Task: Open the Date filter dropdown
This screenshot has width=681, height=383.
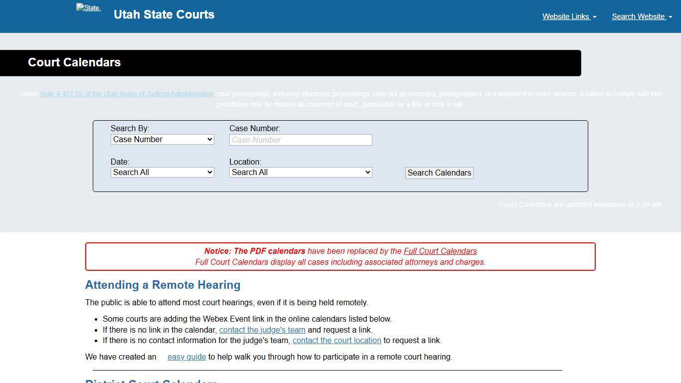Action: point(162,172)
